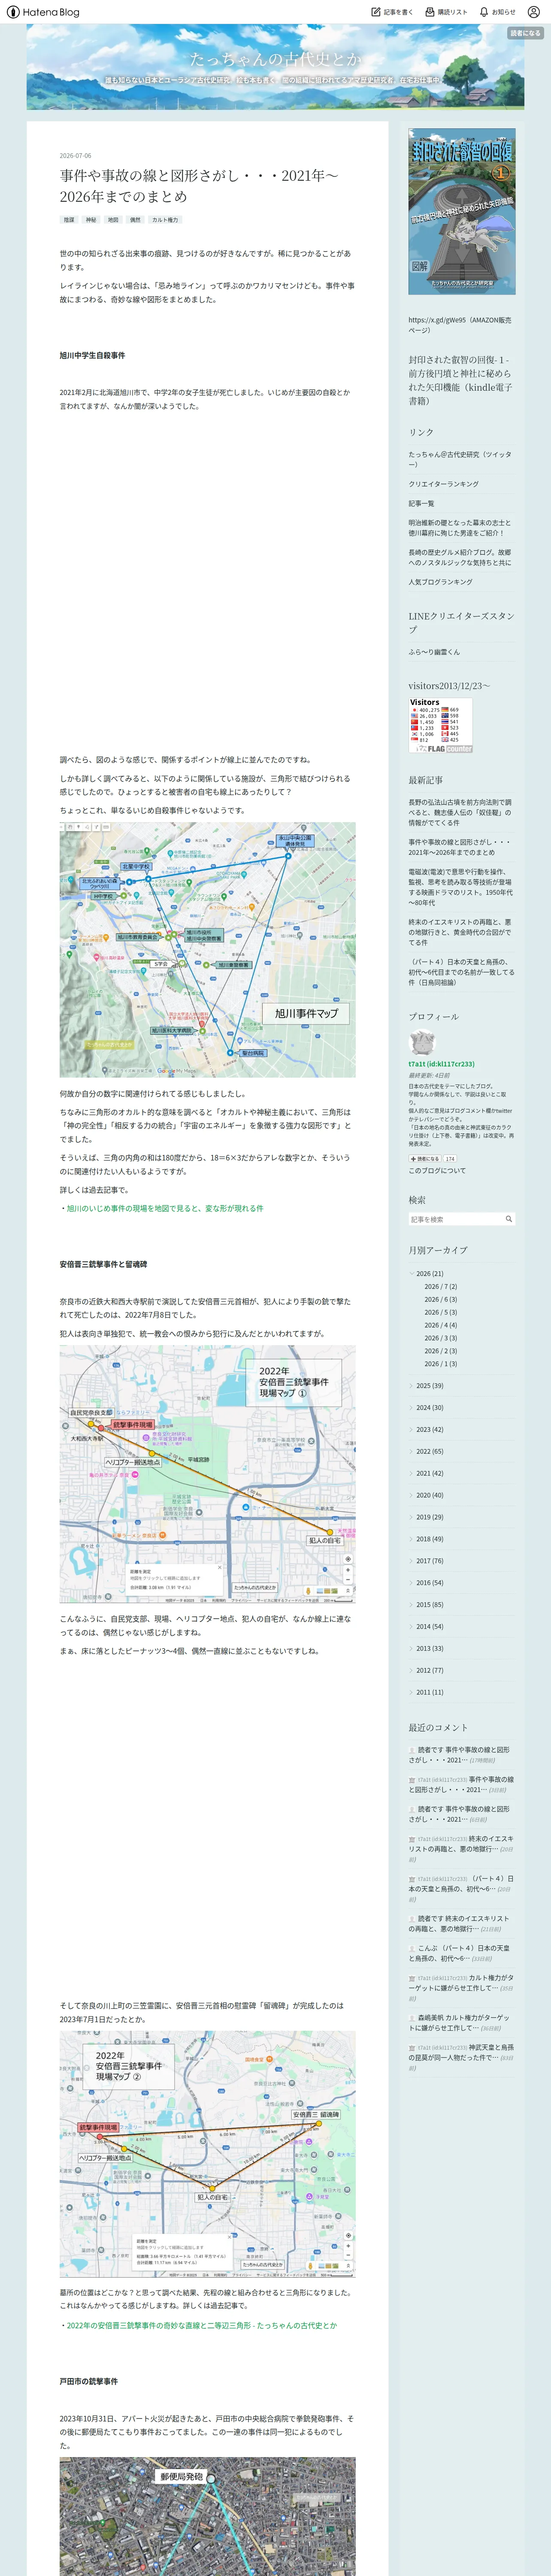Select the カルト権力 category tag
Viewport: 551px width, 2576px height.
coord(165,220)
